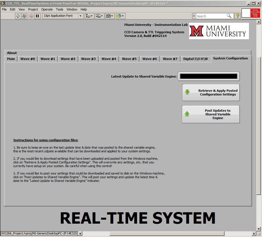
Task: Open the View menu
Action: click(22, 9)
